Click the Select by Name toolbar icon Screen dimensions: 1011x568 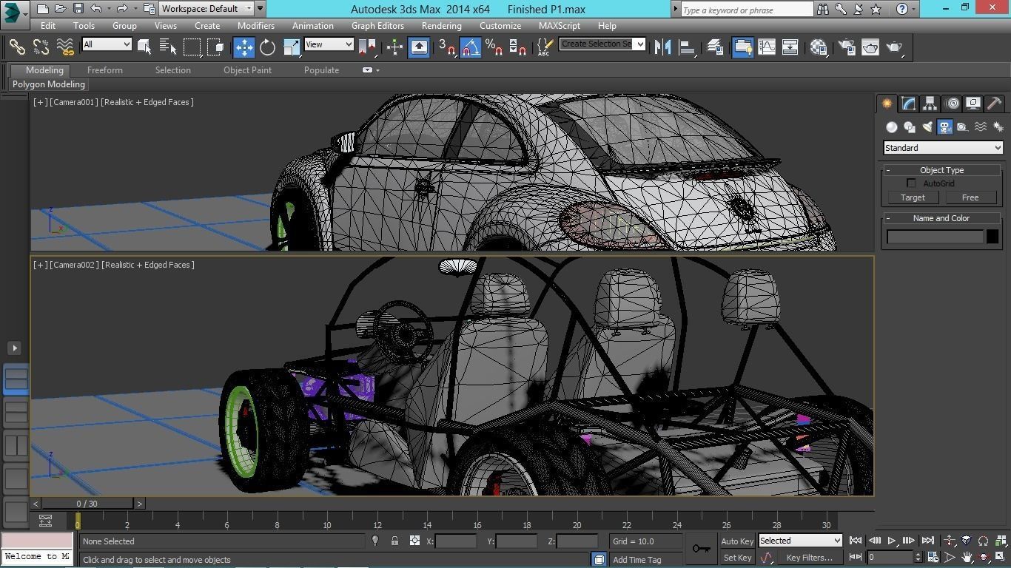168,47
